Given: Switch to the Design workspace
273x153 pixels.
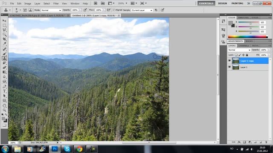Looking at the screenshot, I should point(223,3).
